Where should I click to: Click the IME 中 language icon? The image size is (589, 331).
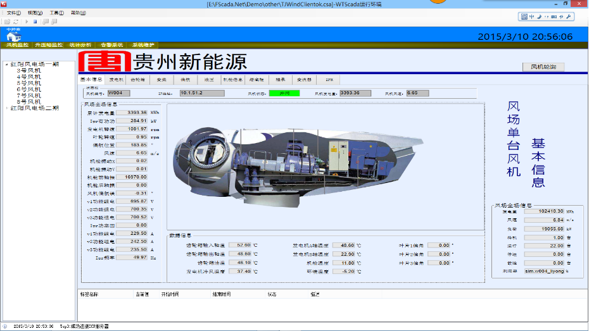pyautogui.click(x=531, y=16)
